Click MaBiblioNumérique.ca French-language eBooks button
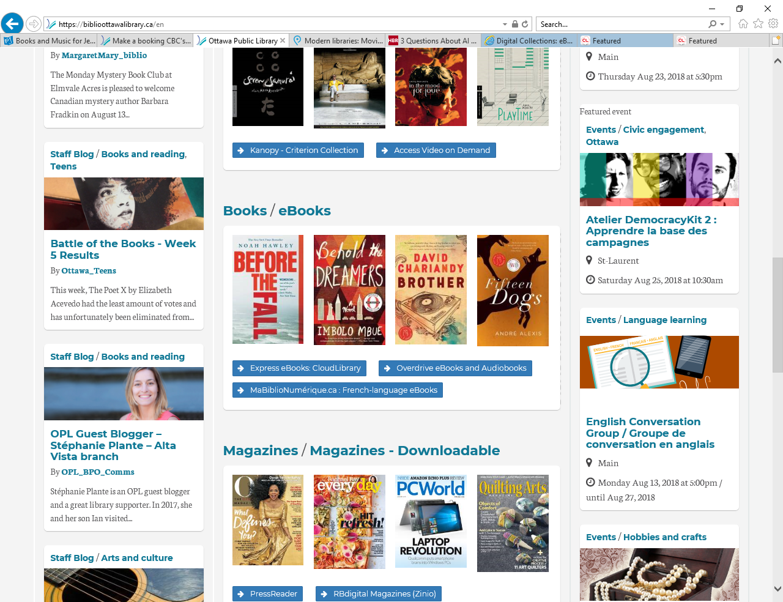 [x=338, y=390]
